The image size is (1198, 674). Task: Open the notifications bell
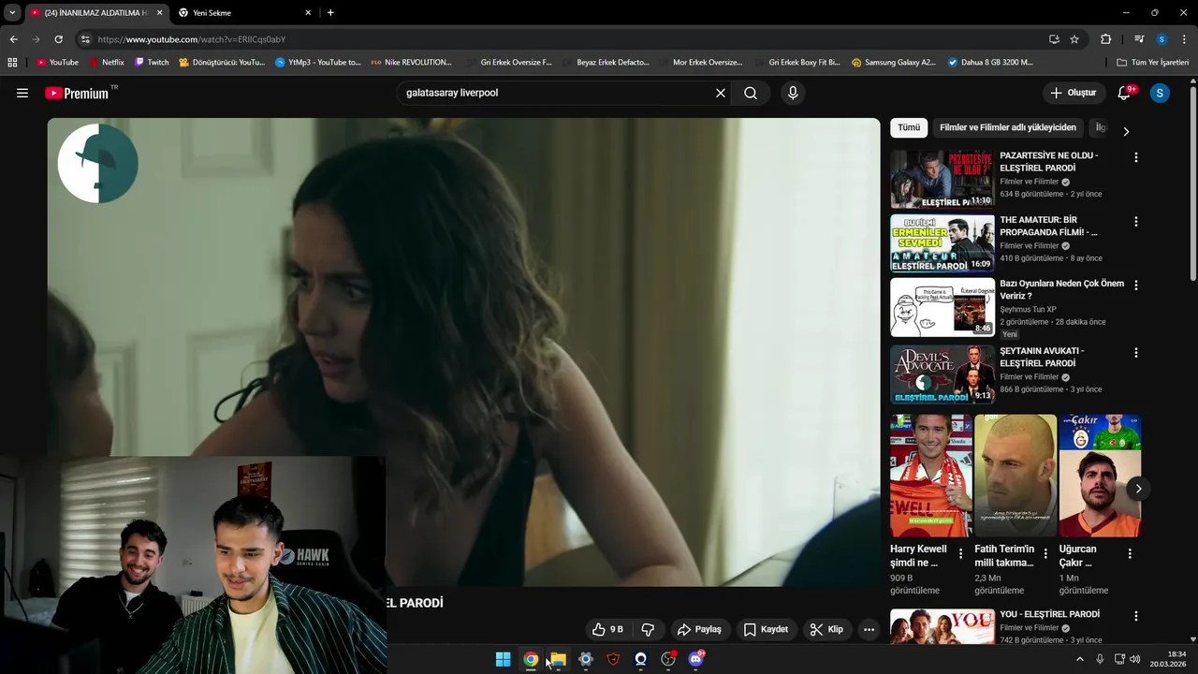1125,93
